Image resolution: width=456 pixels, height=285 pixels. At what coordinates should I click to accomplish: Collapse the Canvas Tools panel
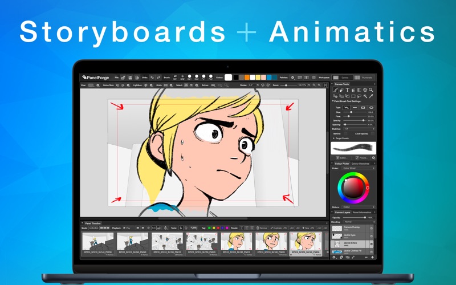coord(332,84)
